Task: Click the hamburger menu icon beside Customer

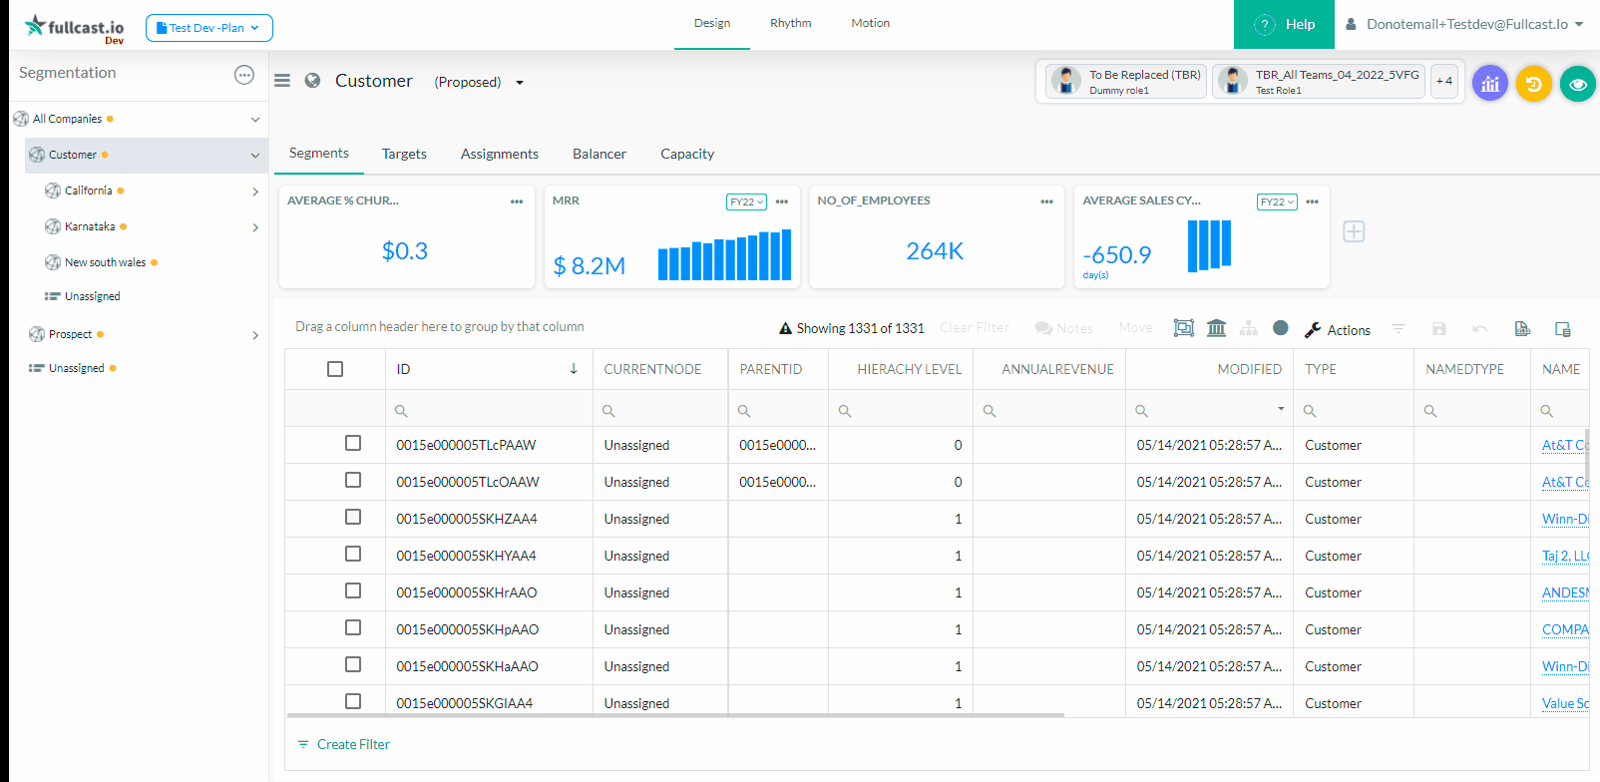Action: [x=282, y=81]
